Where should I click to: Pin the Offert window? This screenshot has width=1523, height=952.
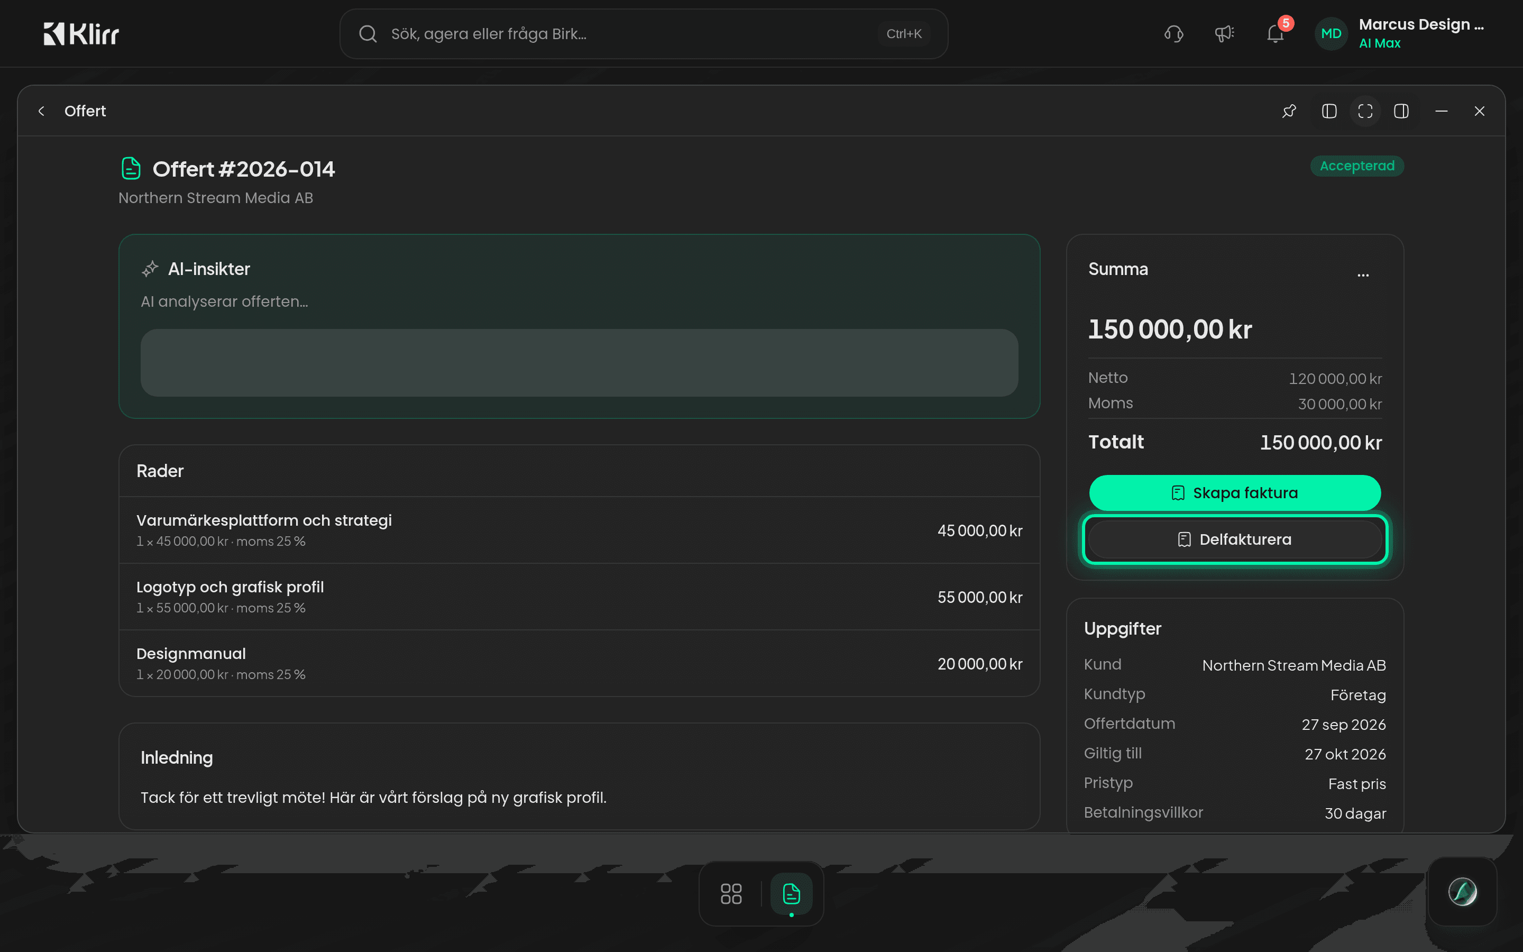pyautogui.click(x=1289, y=112)
